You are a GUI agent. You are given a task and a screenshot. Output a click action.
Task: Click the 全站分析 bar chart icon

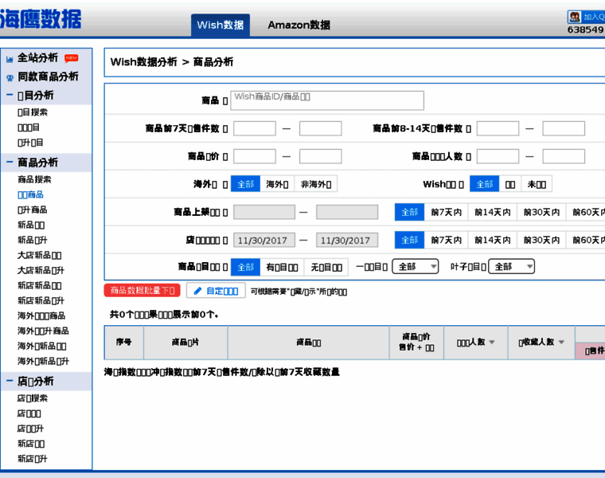click(10, 58)
